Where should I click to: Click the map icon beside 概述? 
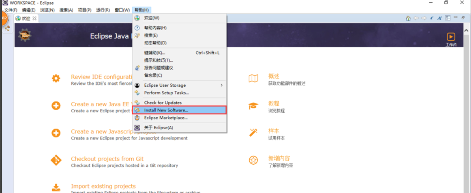(x=253, y=78)
